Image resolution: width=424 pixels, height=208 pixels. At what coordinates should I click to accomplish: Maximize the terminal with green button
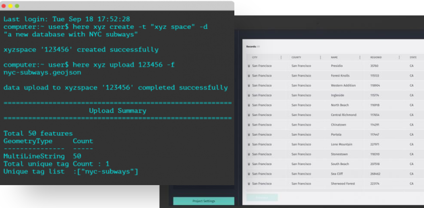[17, 6]
